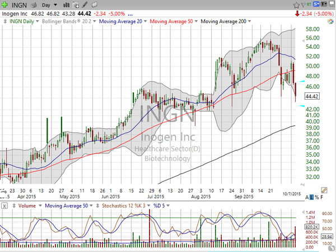Image resolution: width=336 pixels, height=252 pixels.
Task: Click the RT real-time data icon
Action: click(309, 4)
